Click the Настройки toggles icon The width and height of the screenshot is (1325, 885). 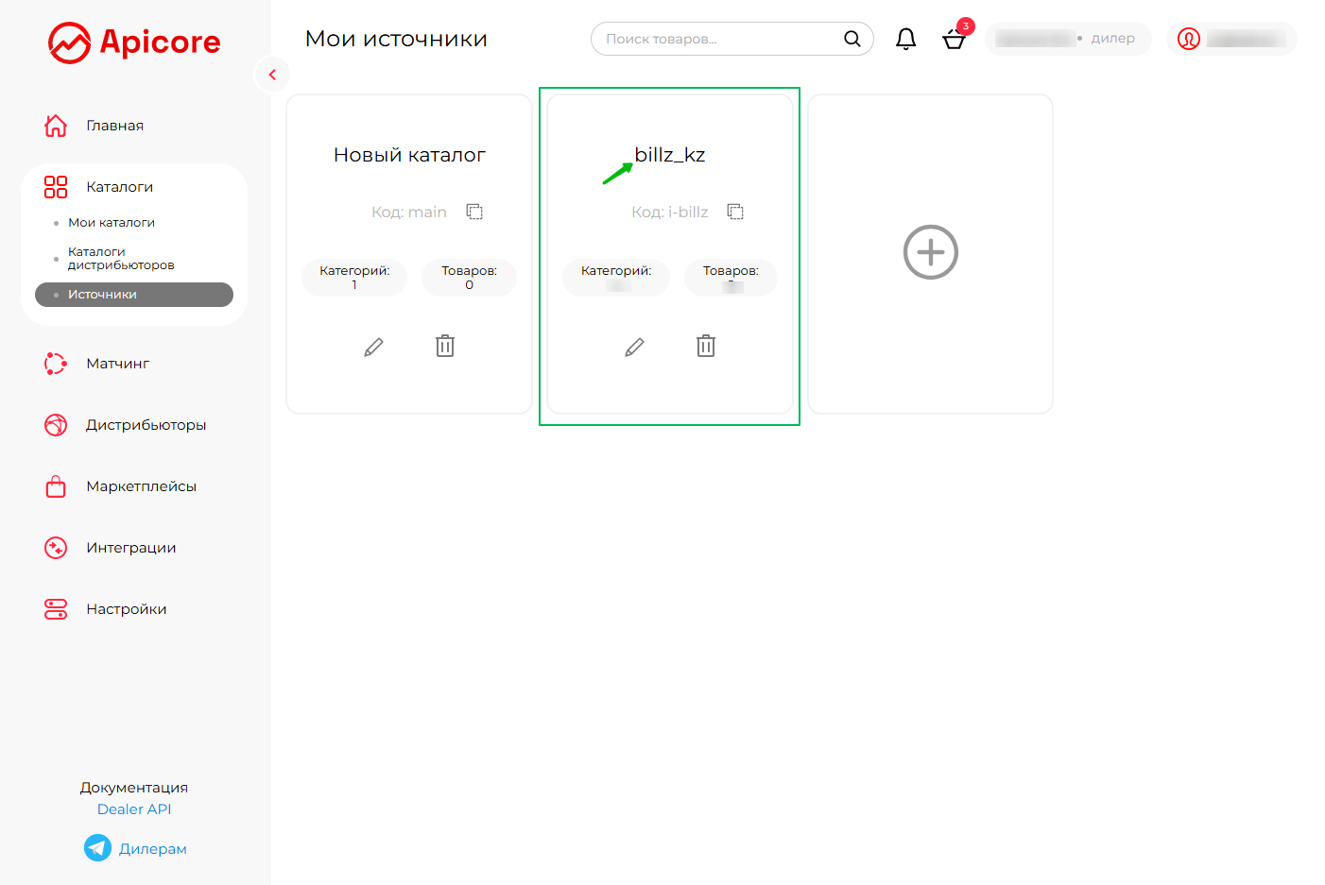click(56, 609)
